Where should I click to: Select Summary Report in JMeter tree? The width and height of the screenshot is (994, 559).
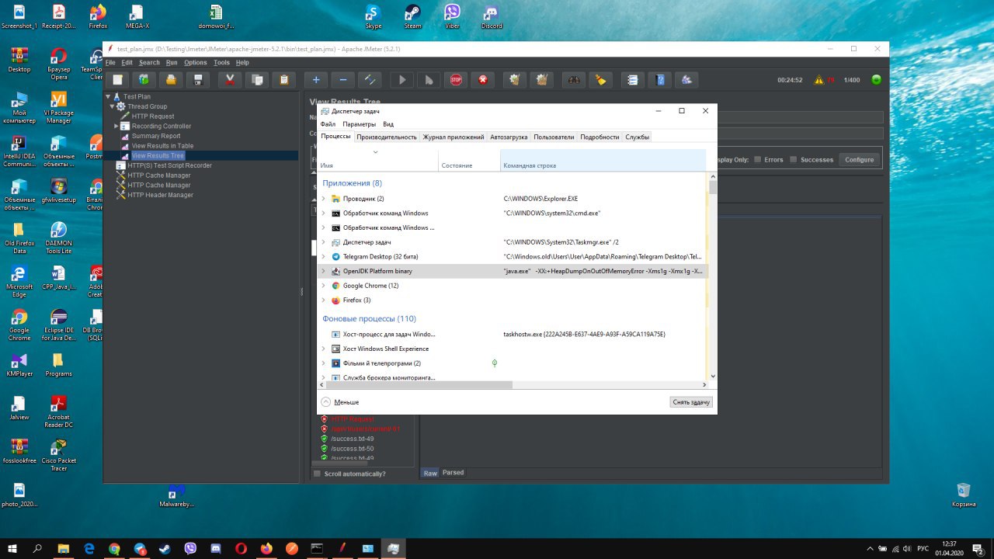[x=155, y=136]
